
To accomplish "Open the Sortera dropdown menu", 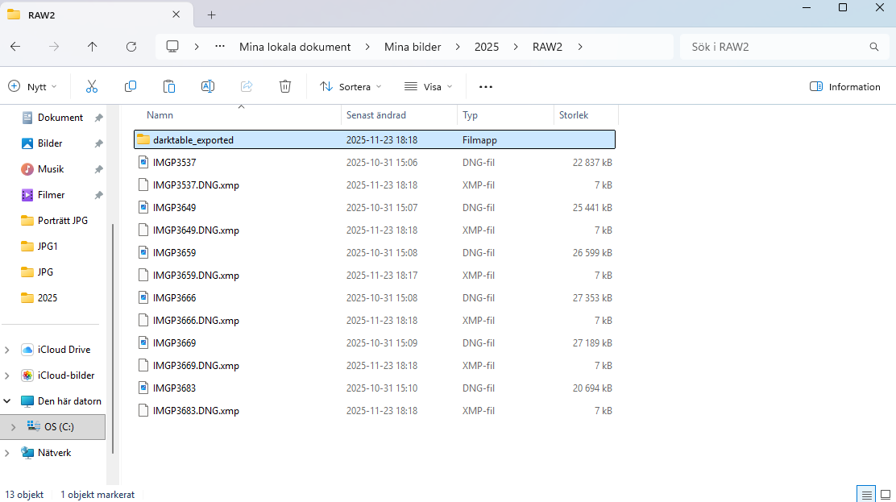I will 351,86.
